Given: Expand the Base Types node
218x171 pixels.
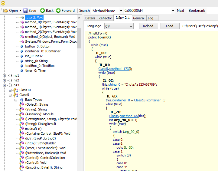Looking at the screenshot, I should (16, 100).
